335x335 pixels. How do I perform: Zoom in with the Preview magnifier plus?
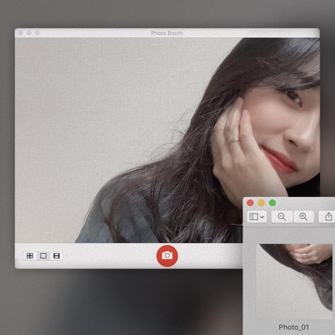tap(303, 217)
